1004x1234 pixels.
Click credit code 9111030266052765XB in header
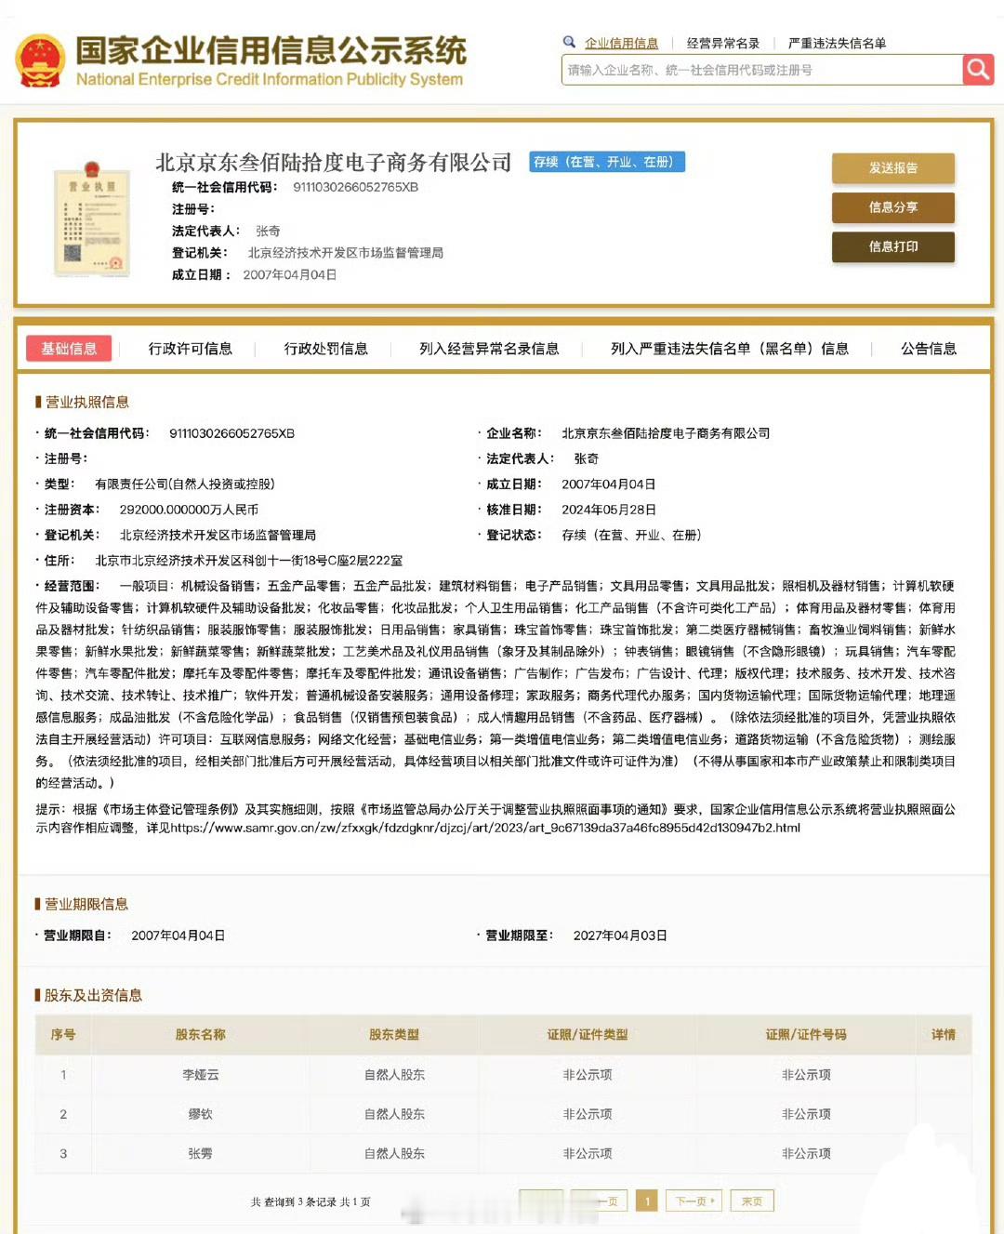pos(355,187)
